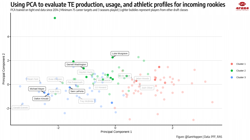
Task: Click the Michael Mayer label box
Action: pyautogui.click(x=37, y=89)
